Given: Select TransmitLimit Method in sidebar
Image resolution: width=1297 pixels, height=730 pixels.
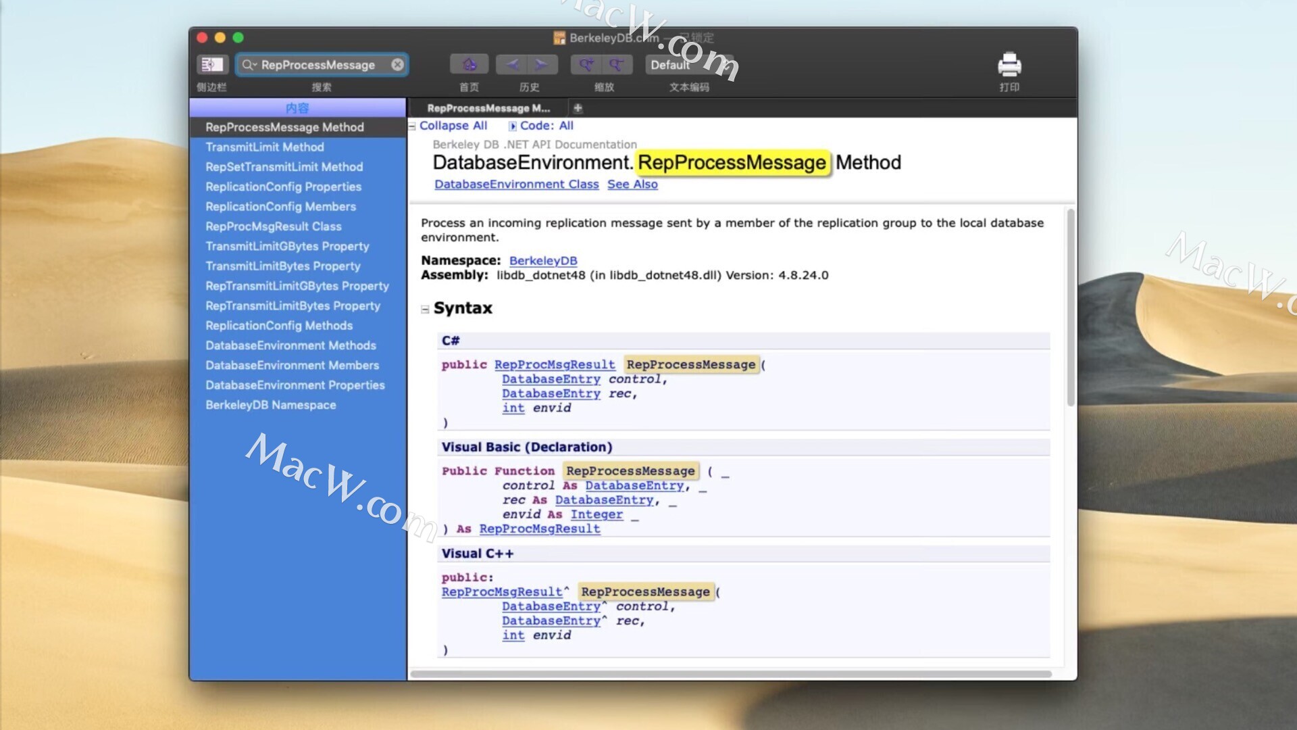Looking at the screenshot, I should [297, 147].
